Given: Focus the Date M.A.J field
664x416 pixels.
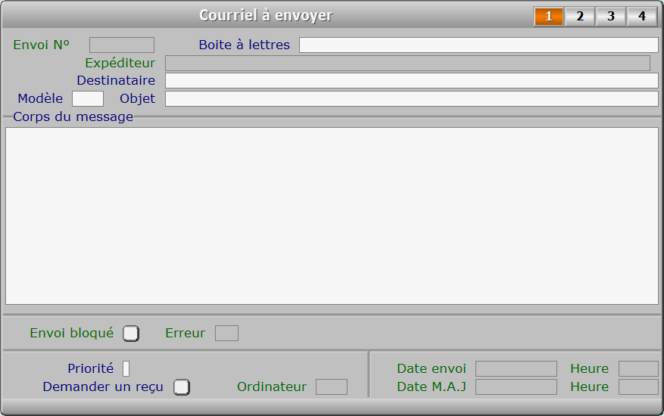Looking at the screenshot, I should [516, 387].
